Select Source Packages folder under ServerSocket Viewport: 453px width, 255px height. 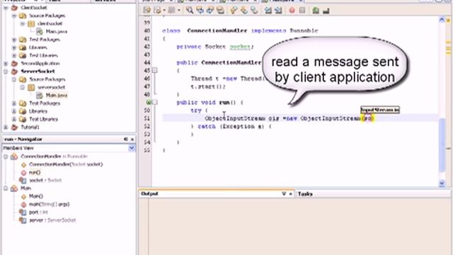click(47, 79)
